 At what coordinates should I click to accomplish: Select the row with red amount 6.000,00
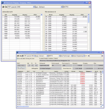(x=59, y=82)
